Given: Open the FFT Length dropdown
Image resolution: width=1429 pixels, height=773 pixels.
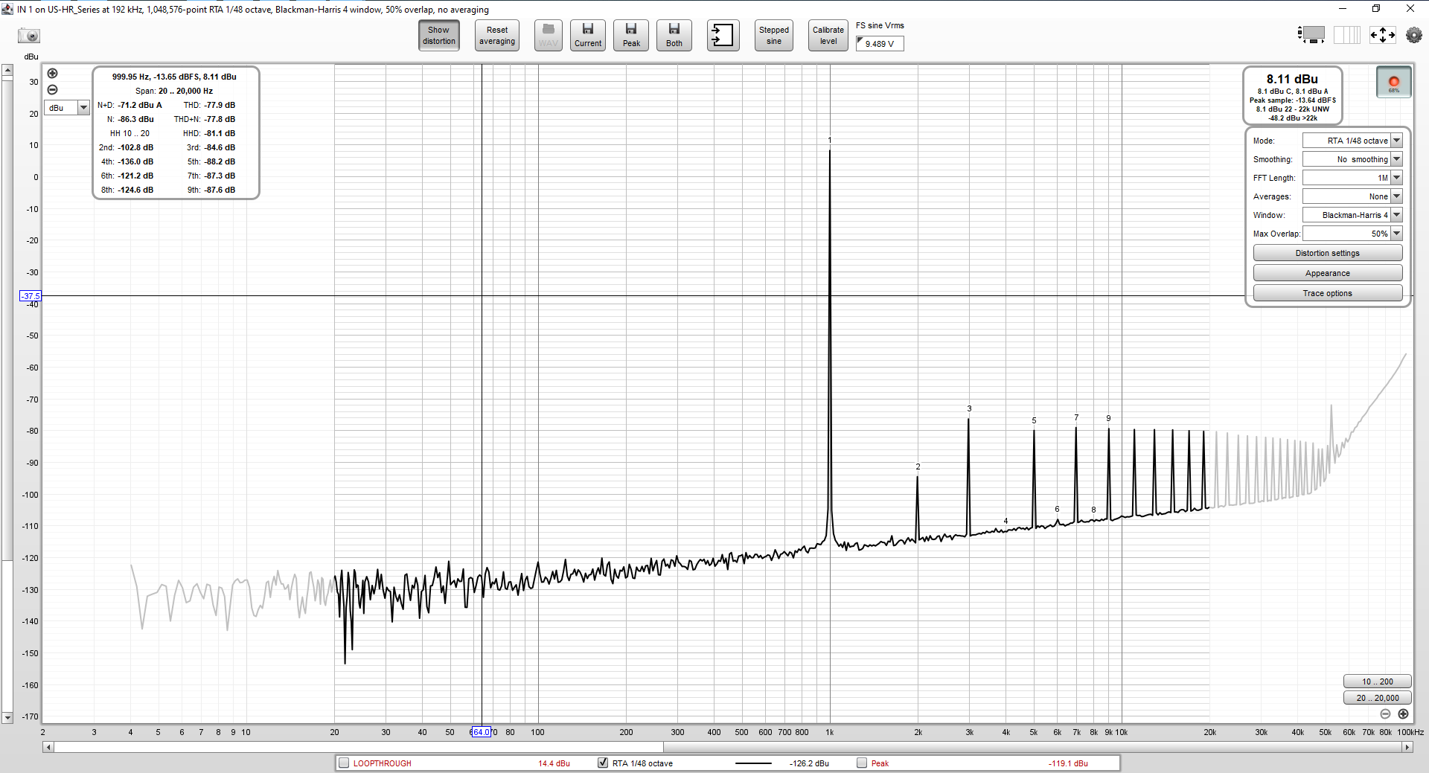Looking at the screenshot, I should point(1352,178).
